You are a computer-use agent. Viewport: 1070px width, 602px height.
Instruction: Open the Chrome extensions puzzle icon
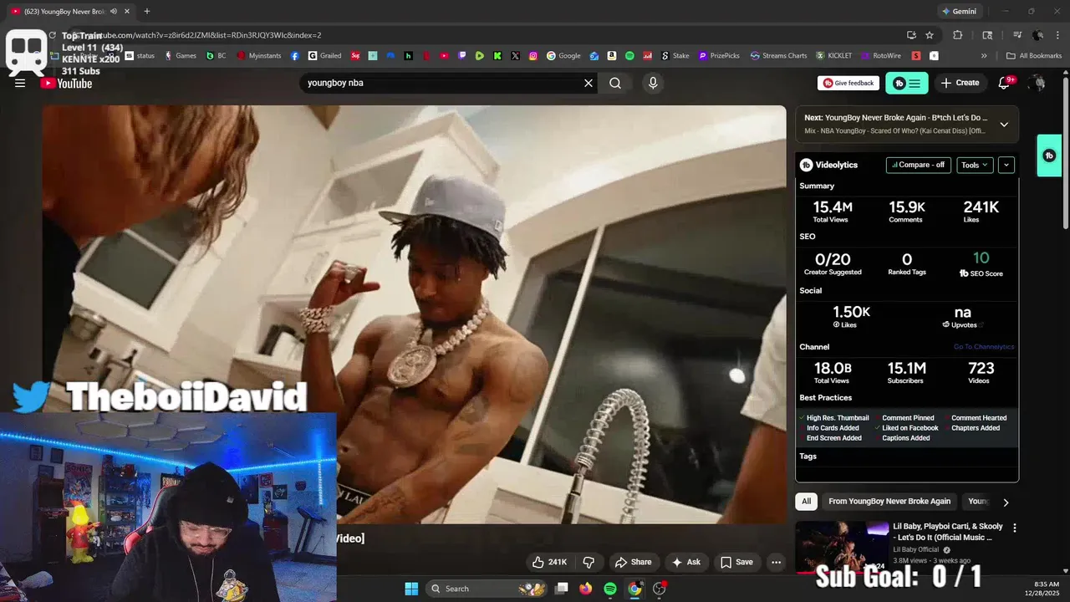tap(958, 35)
